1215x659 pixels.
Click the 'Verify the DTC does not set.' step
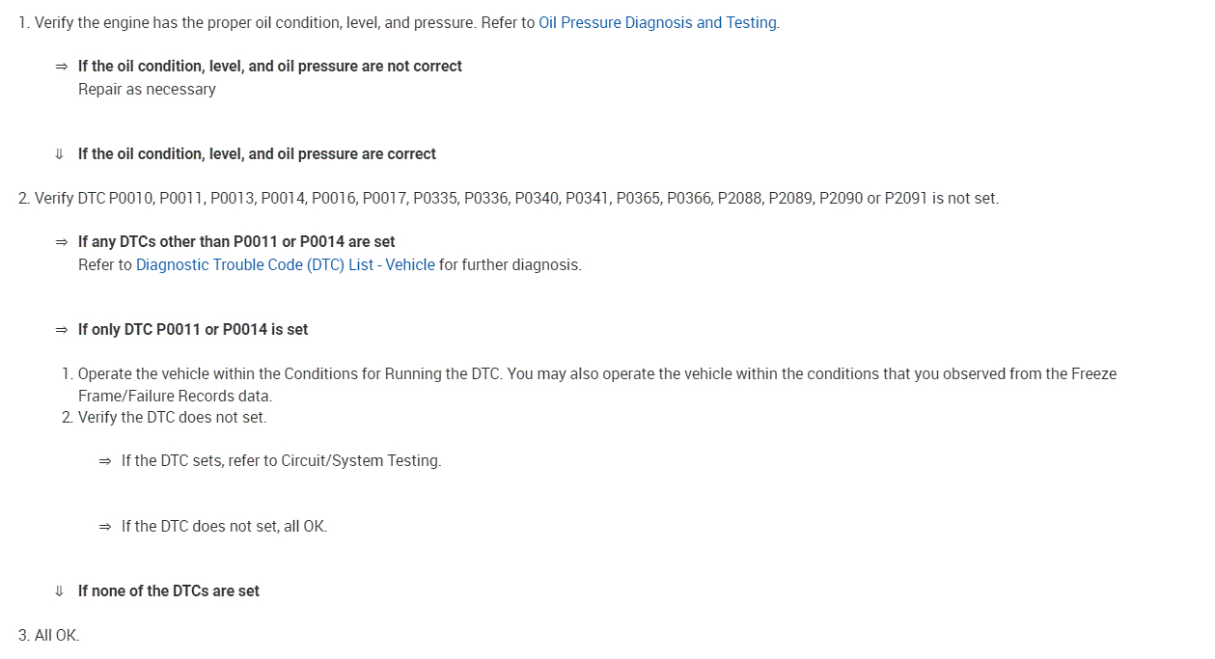tap(172, 418)
